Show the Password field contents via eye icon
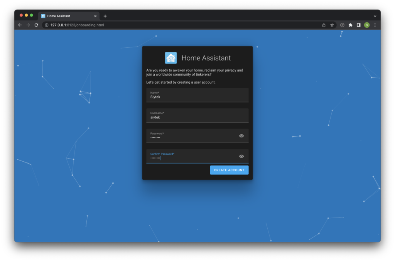395x261 pixels. click(241, 136)
